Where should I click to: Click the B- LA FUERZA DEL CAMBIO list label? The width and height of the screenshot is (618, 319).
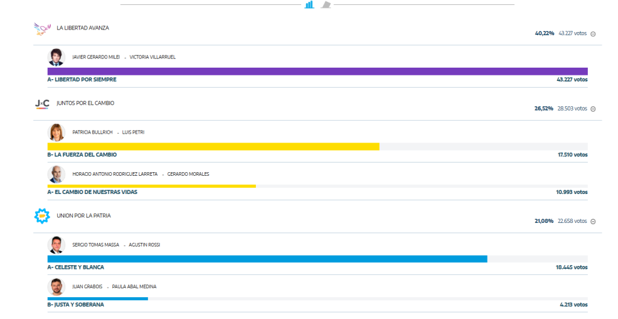click(82, 155)
